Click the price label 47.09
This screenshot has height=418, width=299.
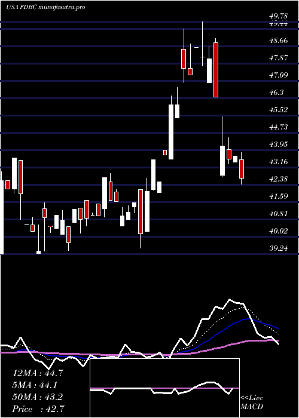click(279, 75)
